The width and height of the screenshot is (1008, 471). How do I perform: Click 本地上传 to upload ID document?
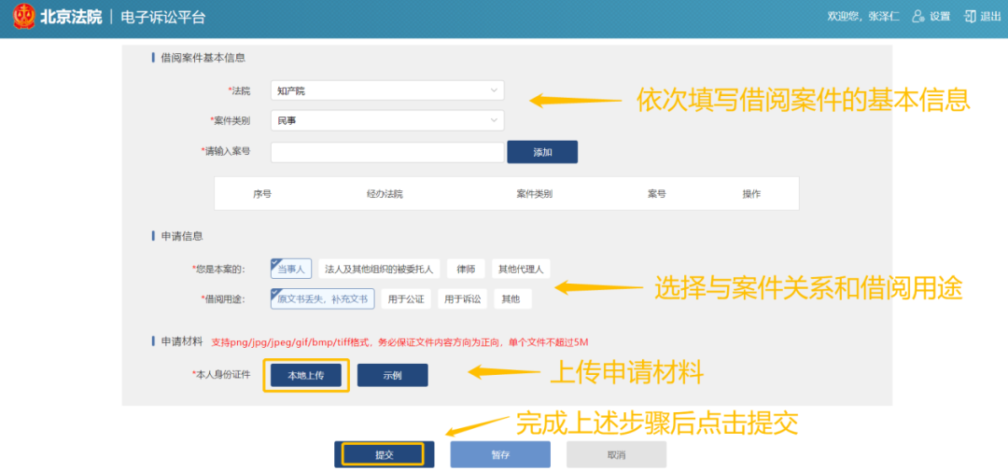tap(305, 375)
